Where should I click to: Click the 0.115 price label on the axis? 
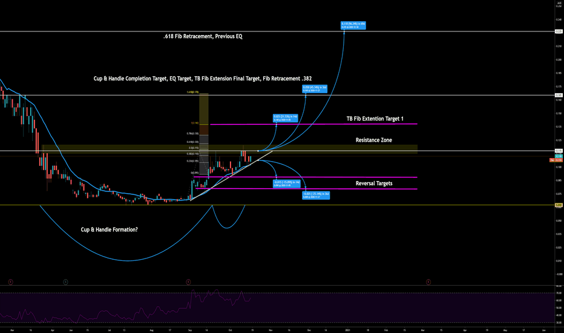point(559,151)
